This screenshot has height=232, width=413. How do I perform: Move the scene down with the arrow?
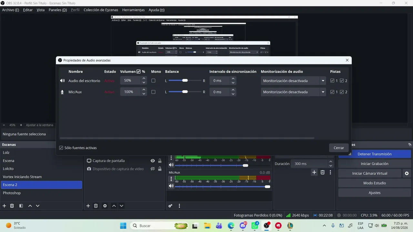point(38,206)
